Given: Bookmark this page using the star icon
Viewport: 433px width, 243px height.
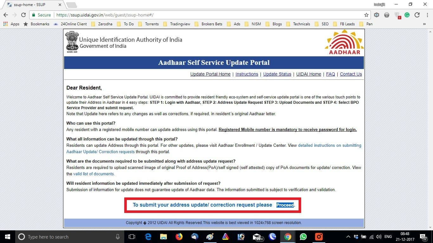Looking at the screenshot, I should (x=366, y=15).
